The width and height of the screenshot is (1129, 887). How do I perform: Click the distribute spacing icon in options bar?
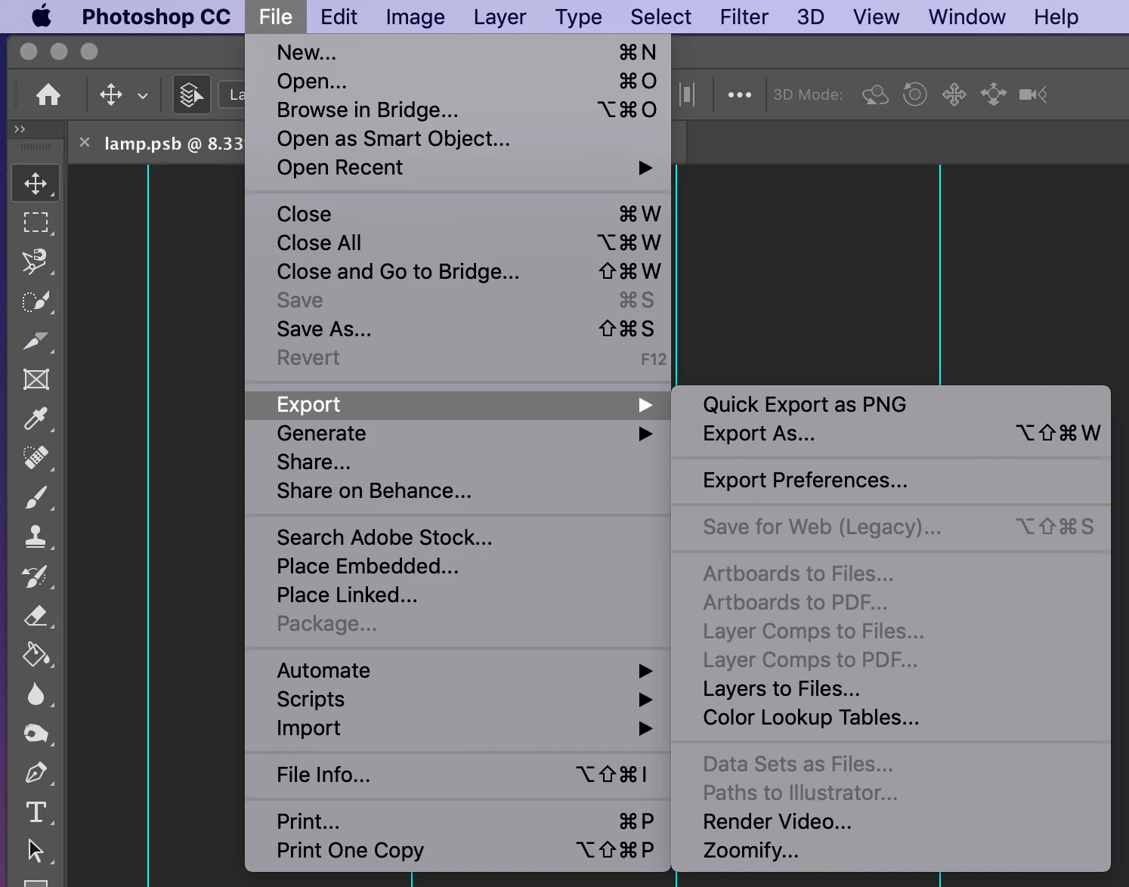click(687, 94)
